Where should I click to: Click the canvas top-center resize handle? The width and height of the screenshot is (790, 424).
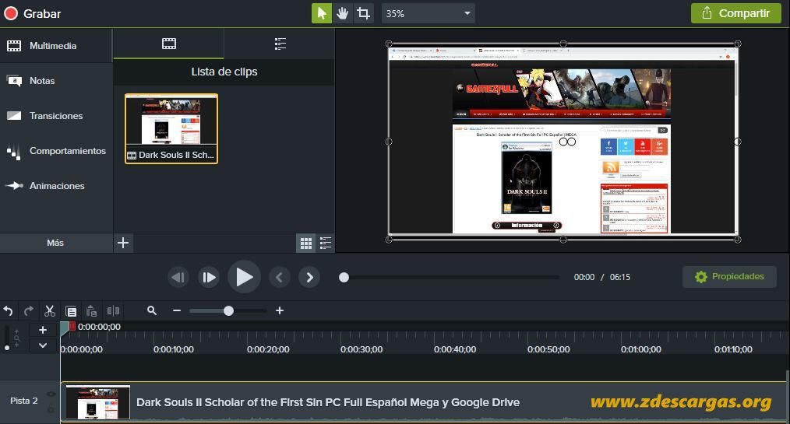coord(563,44)
